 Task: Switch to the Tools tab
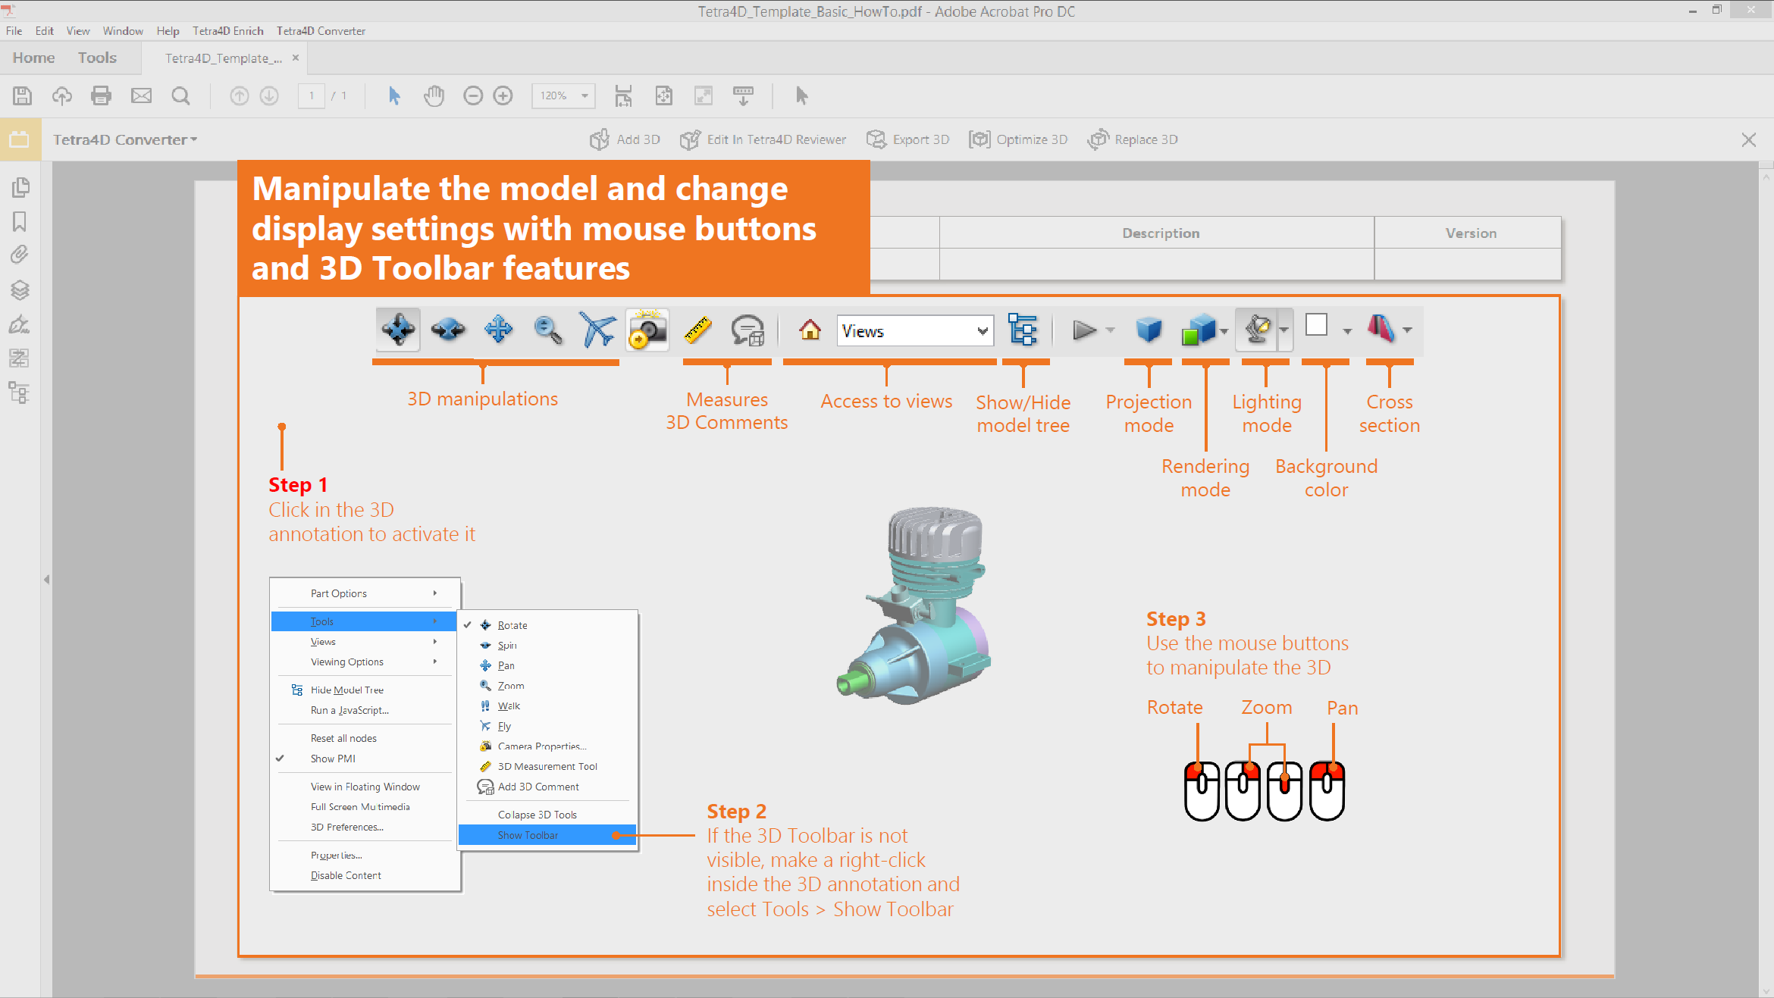(97, 58)
